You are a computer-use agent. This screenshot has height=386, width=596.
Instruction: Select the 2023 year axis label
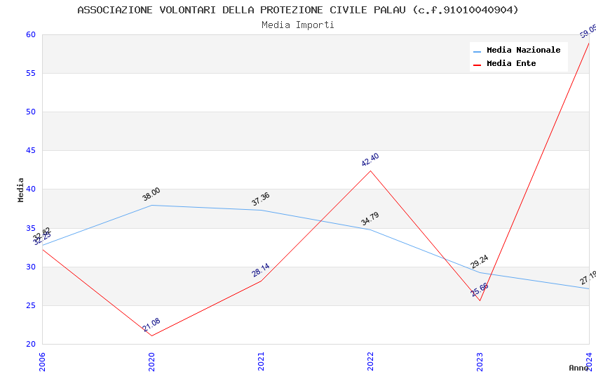480,361
